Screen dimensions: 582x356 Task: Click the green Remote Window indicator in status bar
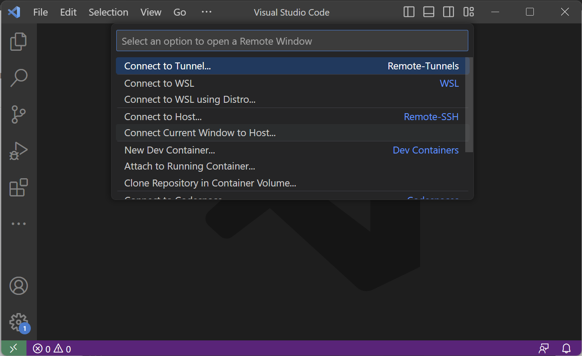(13, 348)
